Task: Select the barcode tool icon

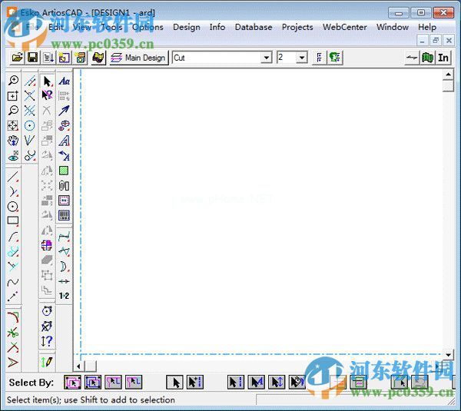Action: [64, 216]
